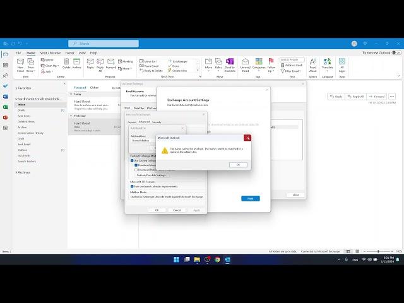This screenshot has width=404, height=303.
Task: Open the Address Book
Action: (292, 66)
